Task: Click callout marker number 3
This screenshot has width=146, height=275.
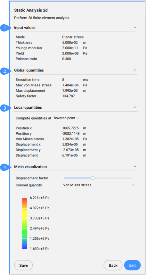Action: tap(5, 108)
